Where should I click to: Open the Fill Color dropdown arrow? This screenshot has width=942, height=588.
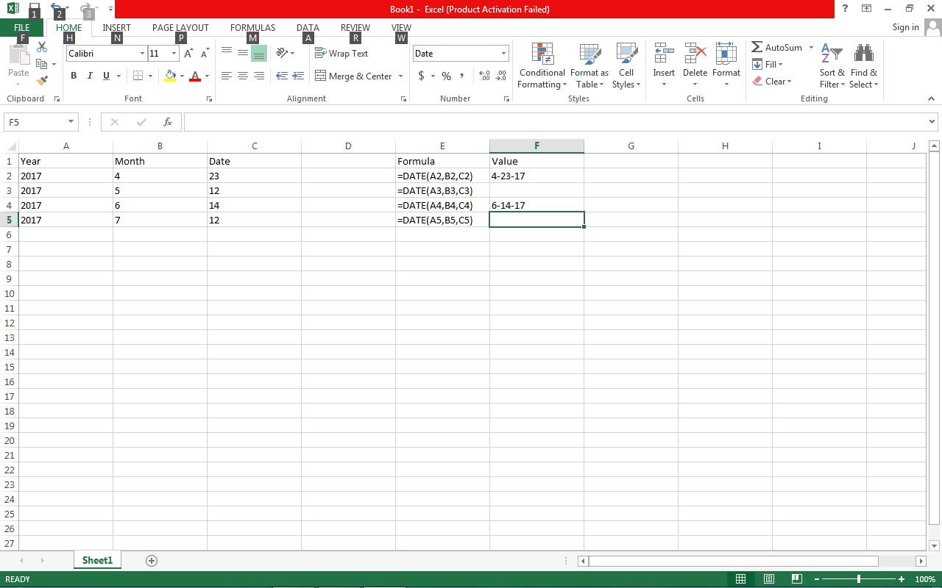coord(181,76)
